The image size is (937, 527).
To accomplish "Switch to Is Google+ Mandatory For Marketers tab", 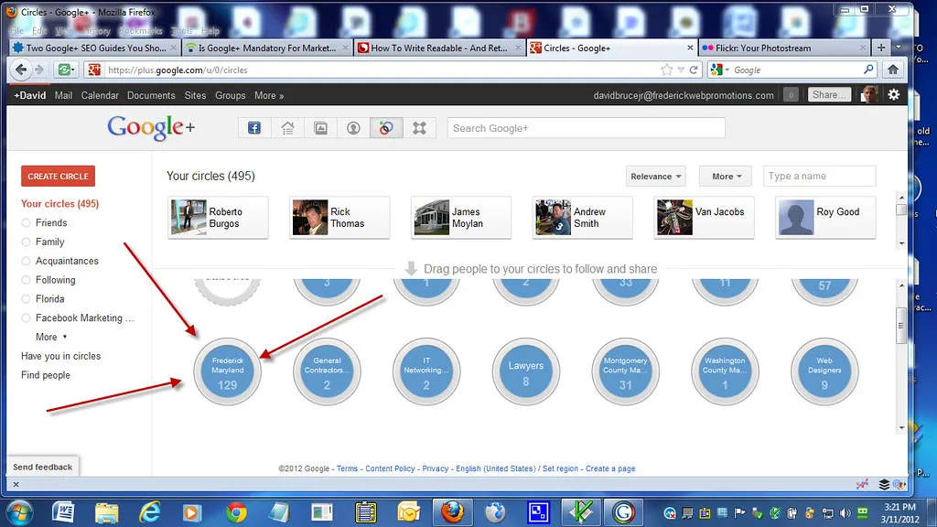I will tap(266, 48).
